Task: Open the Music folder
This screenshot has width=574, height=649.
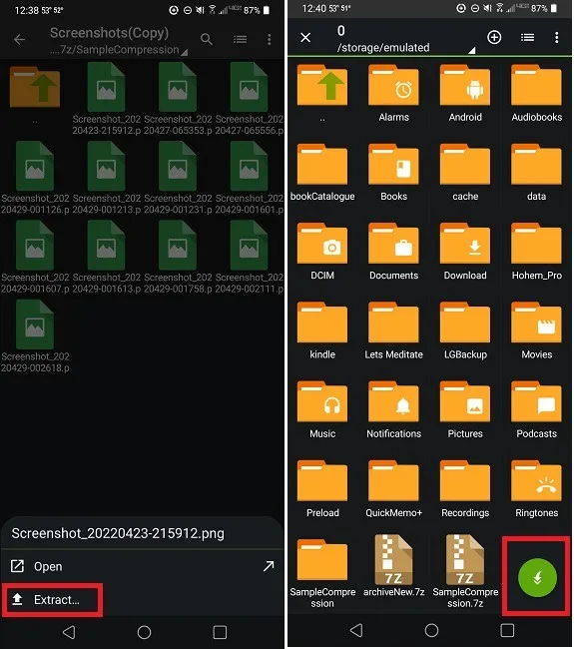Action: pos(322,410)
